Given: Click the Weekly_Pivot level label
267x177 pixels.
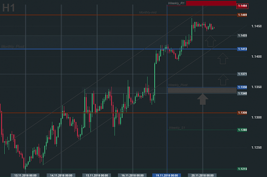Looking at the screenshot, I should click(x=178, y=85).
